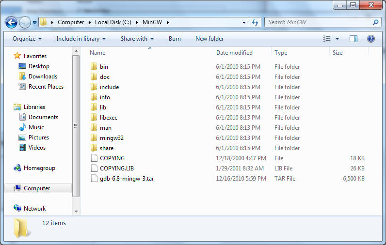386x245 pixels.
Task: Click the Change your view icon
Action: tap(327, 39)
